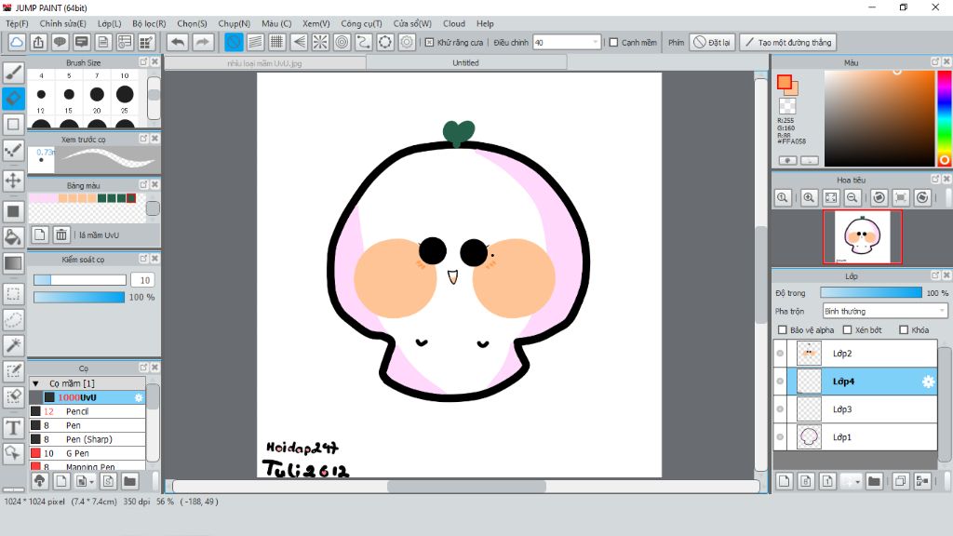
Task: Select the G Pen brush in the list
Action: pyautogui.click(x=78, y=453)
